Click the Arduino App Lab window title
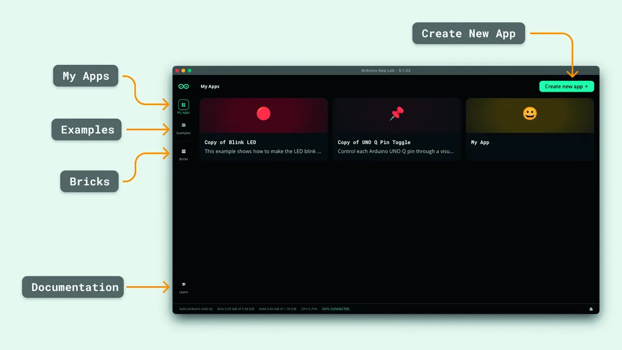The width and height of the screenshot is (622, 350). click(386, 71)
